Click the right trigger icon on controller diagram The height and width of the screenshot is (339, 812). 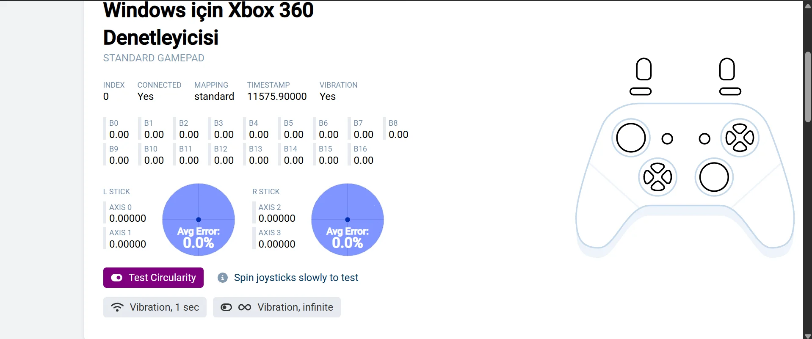tap(727, 69)
